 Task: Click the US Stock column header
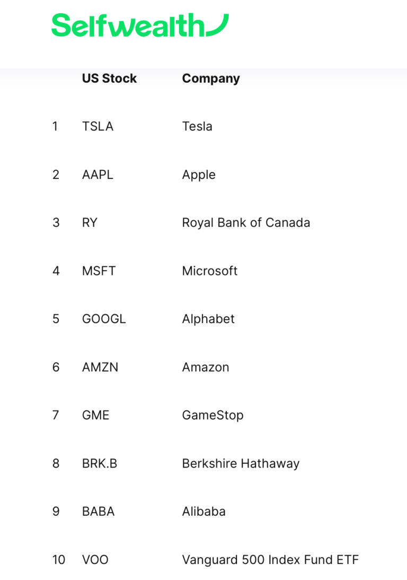coord(109,79)
